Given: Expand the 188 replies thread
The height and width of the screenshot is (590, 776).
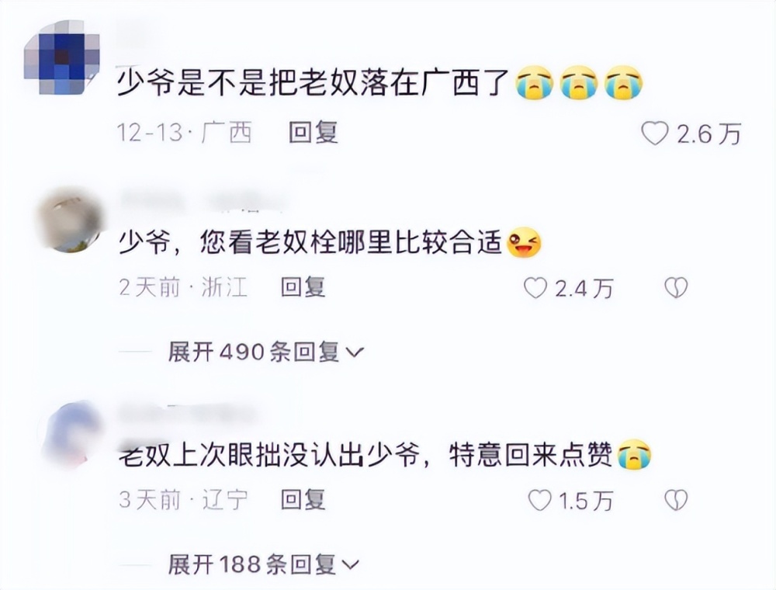Looking at the screenshot, I should pos(263,564).
